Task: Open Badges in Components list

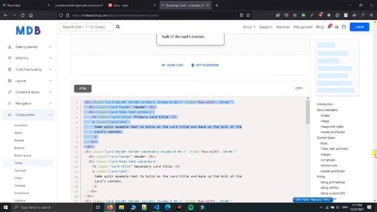Action: point(19,140)
